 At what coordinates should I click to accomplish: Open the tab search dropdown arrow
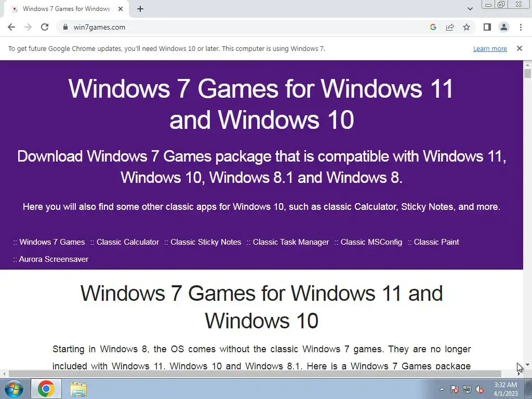pyautogui.click(x=470, y=9)
